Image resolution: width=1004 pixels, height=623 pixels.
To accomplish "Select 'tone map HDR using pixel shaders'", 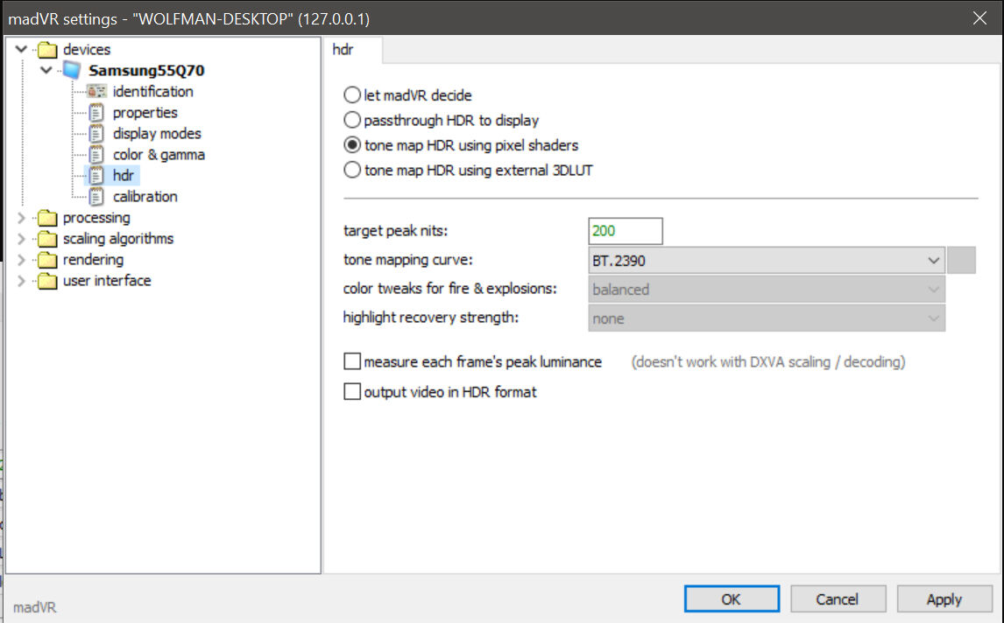I will click(x=352, y=144).
